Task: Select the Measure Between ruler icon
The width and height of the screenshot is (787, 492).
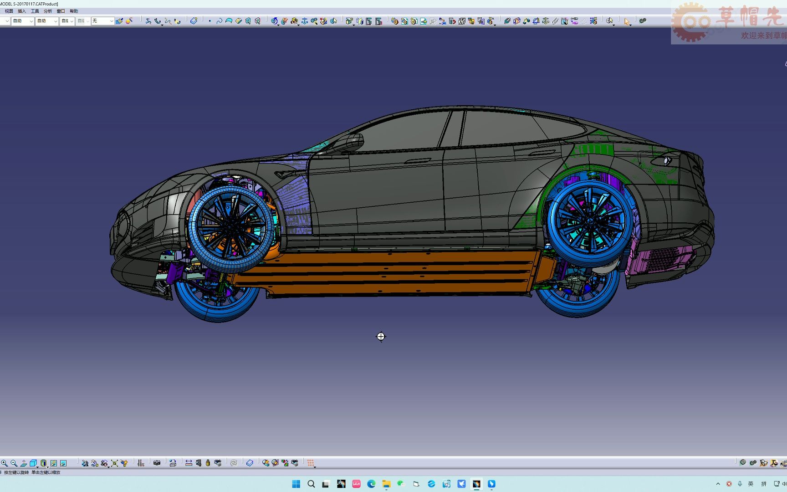Action: (x=189, y=463)
